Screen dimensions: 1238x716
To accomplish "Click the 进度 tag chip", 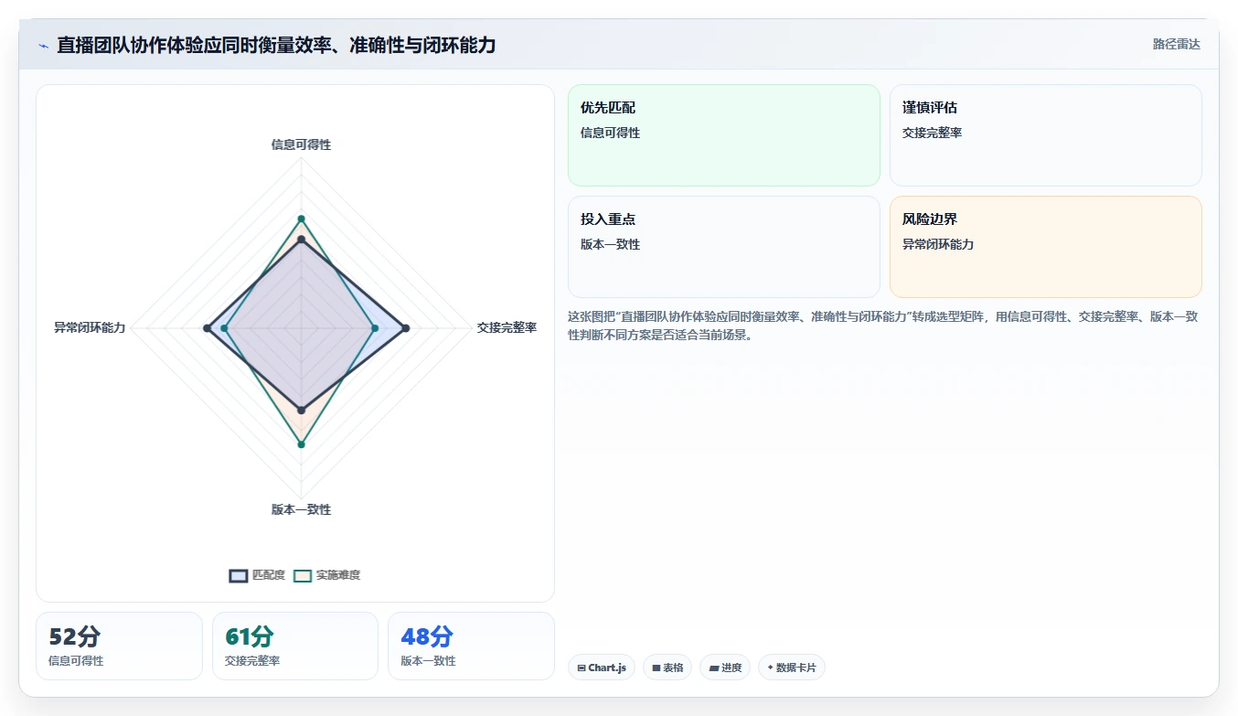I will [x=725, y=668].
